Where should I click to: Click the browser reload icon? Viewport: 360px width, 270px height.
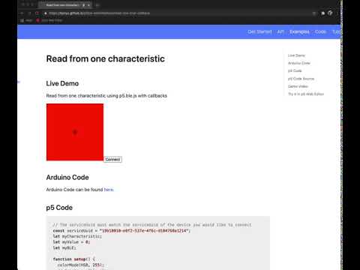(x=37, y=13)
